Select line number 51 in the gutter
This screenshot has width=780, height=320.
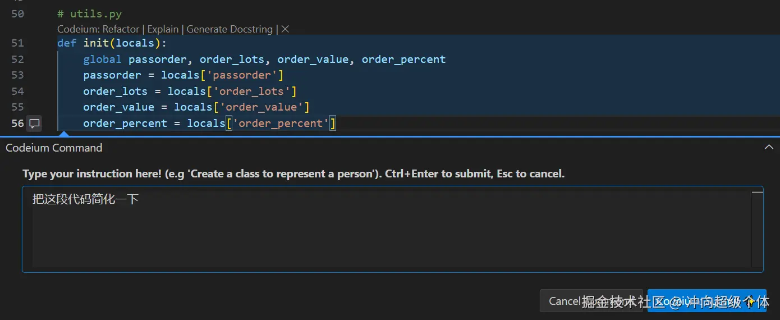tap(17, 43)
